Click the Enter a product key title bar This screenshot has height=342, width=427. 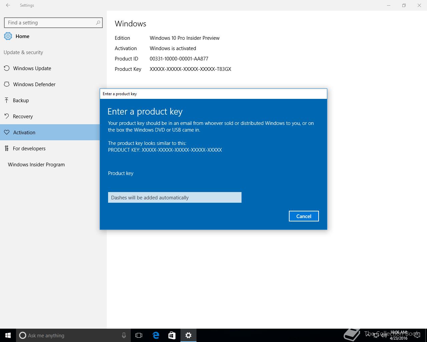pos(213,94)
